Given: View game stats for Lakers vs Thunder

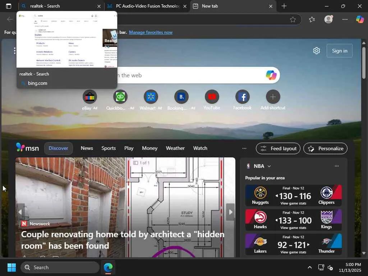Looking at the screenshot, I should [293, 252].
